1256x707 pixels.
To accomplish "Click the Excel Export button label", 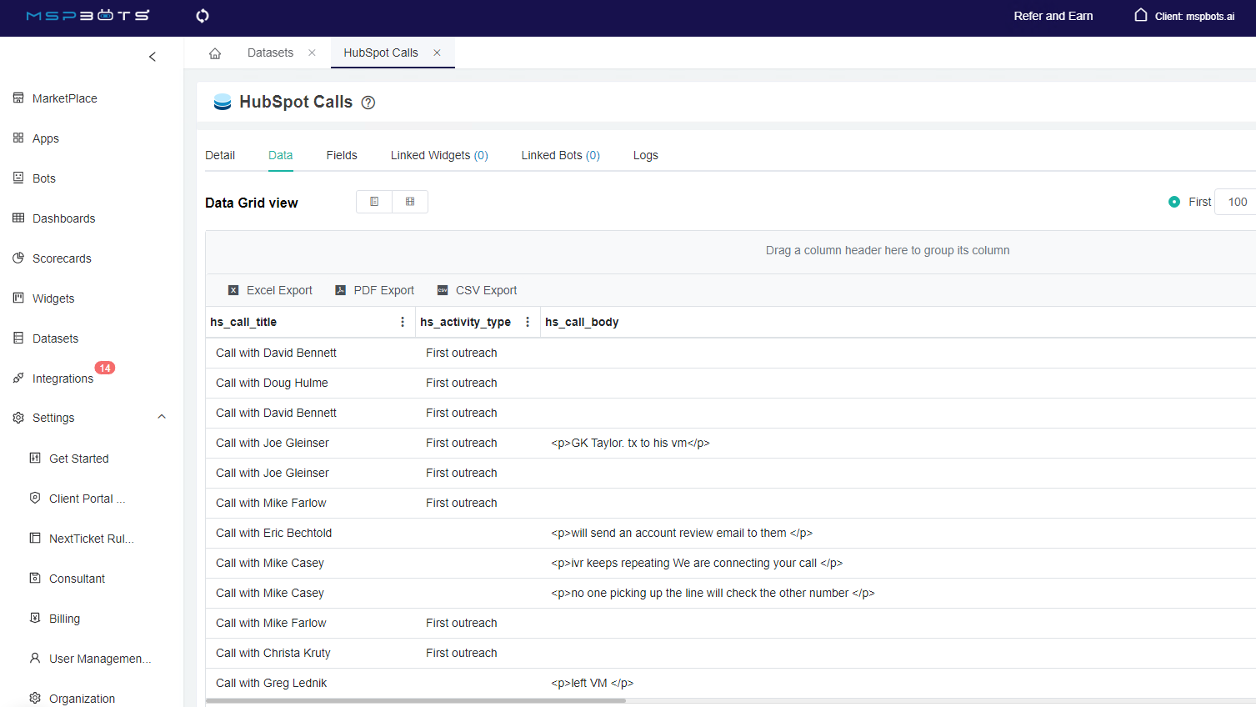I will click(x=279, y=290).
